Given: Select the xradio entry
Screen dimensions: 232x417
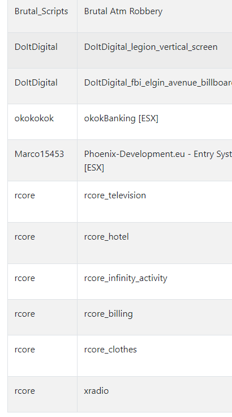Looking at the screenshot, I should coord(96,391).
